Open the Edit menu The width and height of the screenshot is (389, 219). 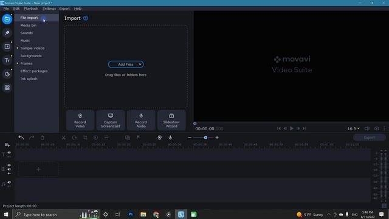point(16,9)
